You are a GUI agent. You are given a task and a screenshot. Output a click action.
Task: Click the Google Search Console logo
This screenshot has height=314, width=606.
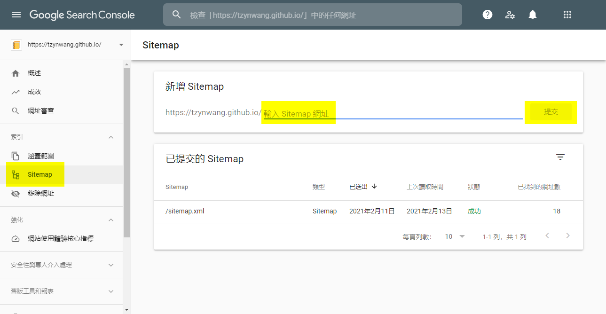click(x=82, y=15)
